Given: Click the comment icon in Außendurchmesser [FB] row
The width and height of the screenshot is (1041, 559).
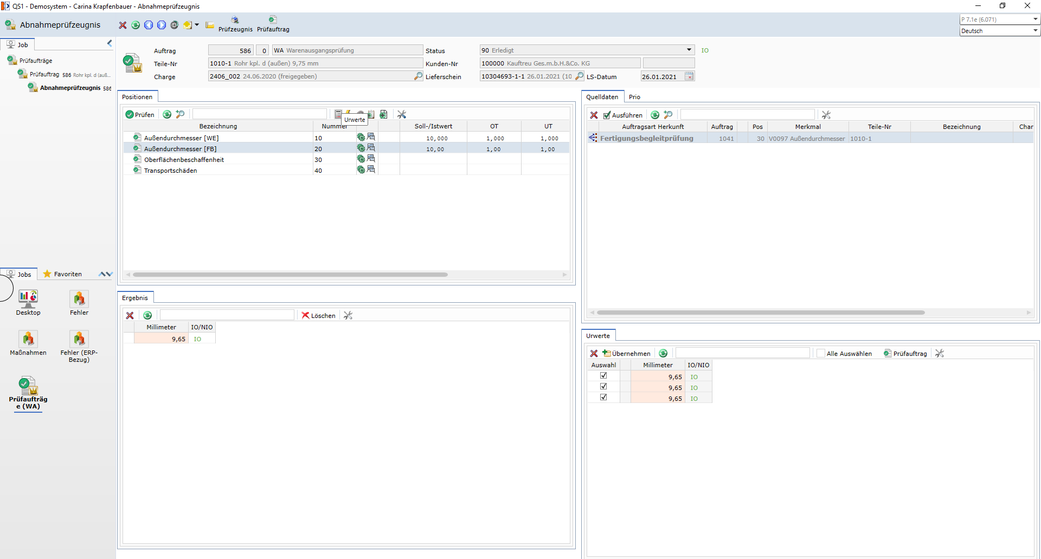Looking at the screenshot, I should coord(371,148).
